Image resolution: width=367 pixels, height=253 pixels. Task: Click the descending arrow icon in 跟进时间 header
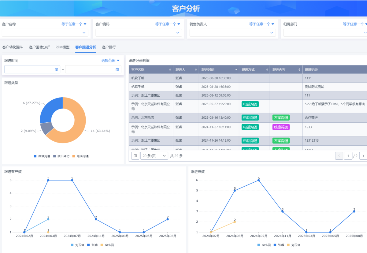pyautogui.click(x=236, y=70)
